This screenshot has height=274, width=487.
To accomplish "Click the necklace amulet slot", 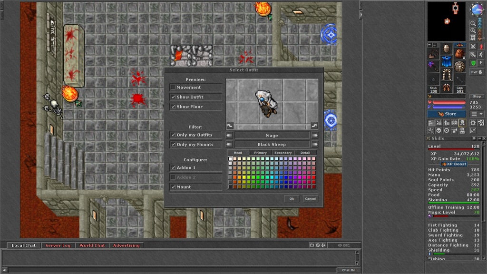I will [x=433, y=54].
